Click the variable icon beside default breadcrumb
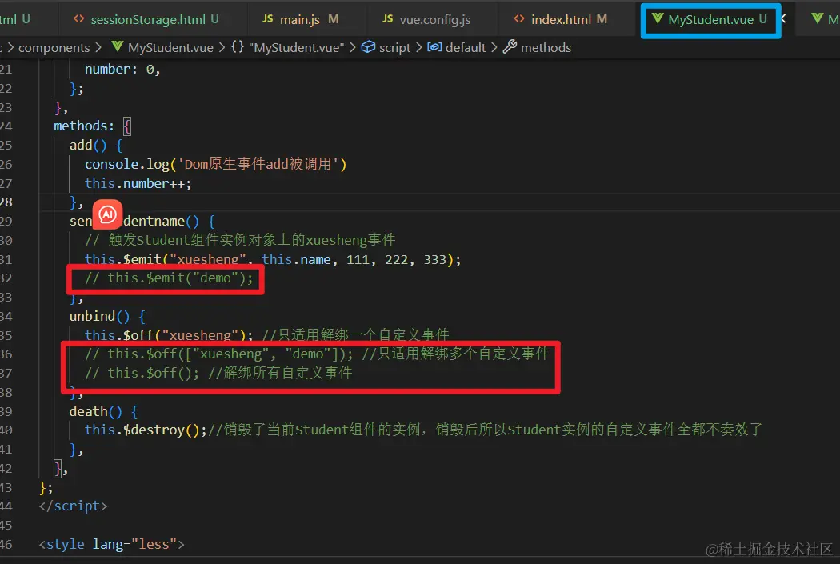The width and height of the screenshot is (840, 564). (x=434, y=47)
